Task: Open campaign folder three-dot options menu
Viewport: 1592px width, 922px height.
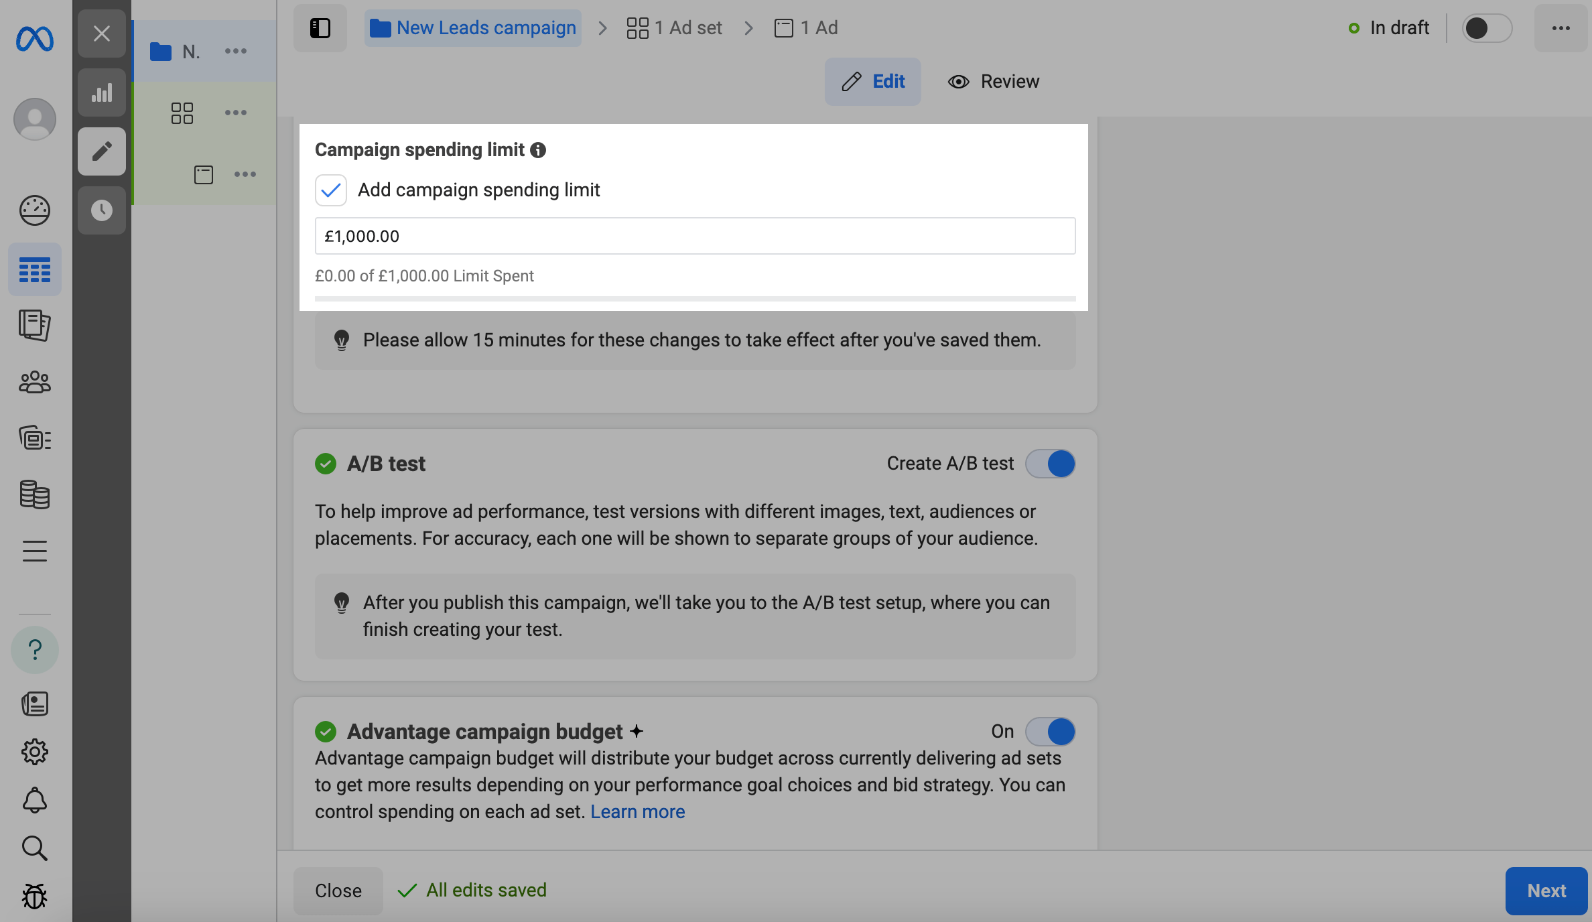Action: coord(236,52)
